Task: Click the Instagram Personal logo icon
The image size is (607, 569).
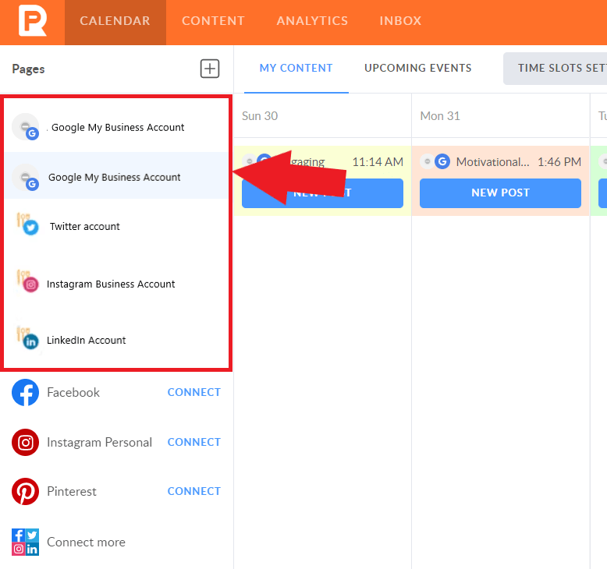Action: [26, 442]
